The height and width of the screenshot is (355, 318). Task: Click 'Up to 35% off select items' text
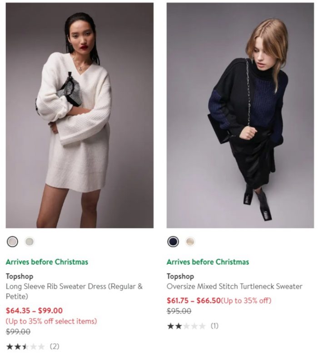tap(51, 321)
